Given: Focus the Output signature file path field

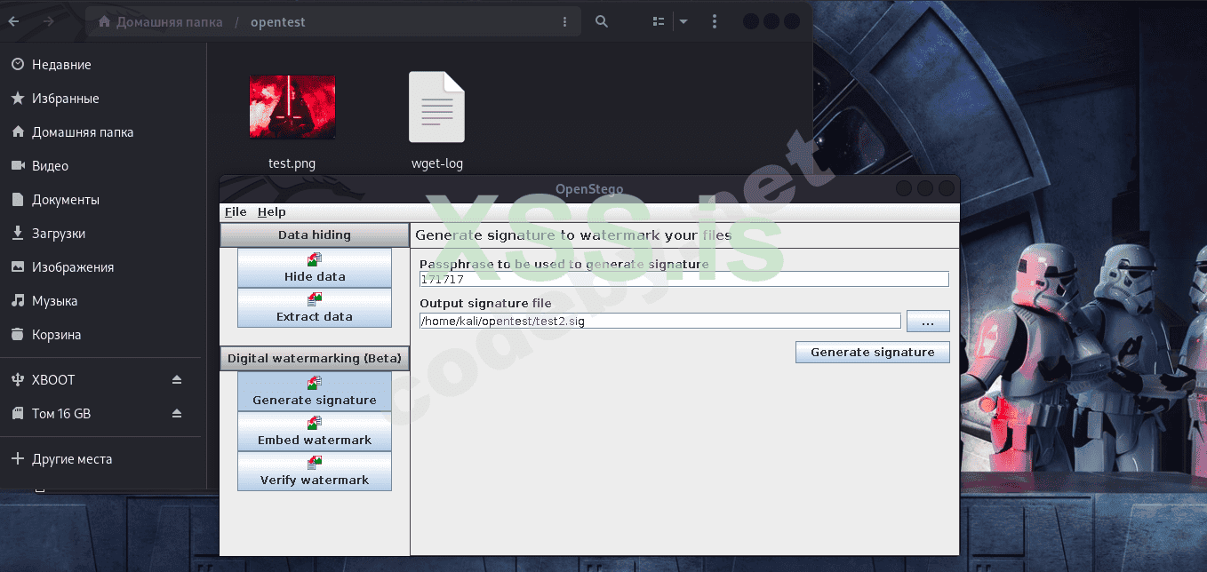Looking at the screenshot, I should pos(660,321).
